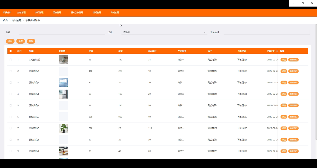This screenshot has height=168, width=317.
Task: Click 详情 for XX测试商品1
Action: tap(284, 60)
